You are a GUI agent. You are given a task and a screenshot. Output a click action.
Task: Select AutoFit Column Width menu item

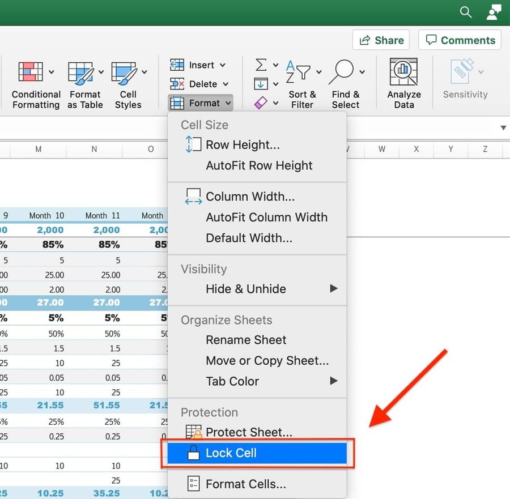tap(257, 217)
